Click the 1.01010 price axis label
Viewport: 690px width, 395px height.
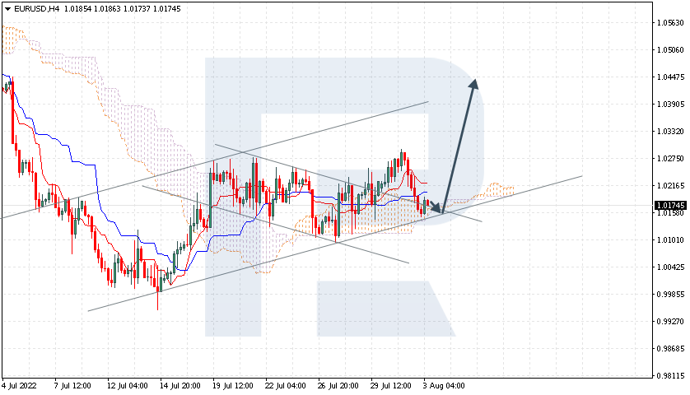(670, 239)
